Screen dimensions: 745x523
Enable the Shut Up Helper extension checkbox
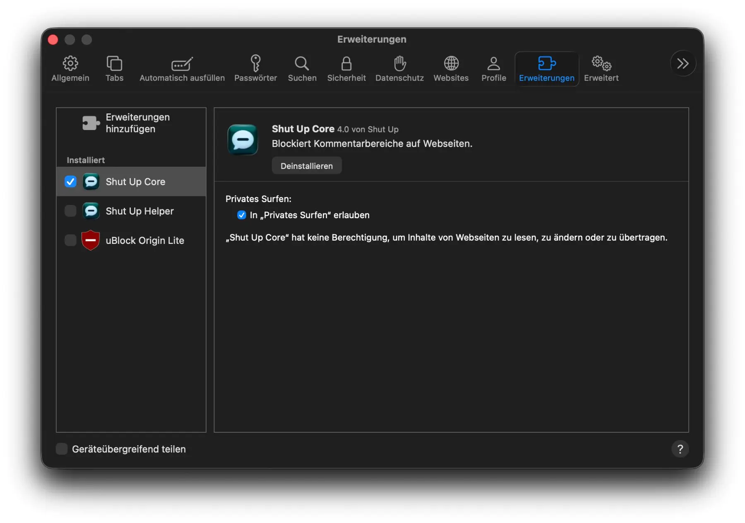[70, 211]
